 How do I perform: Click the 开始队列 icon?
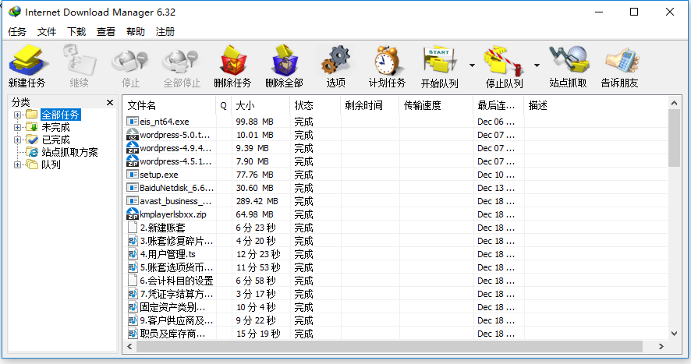[x=439, y=59]
